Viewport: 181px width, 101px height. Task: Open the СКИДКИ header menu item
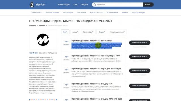coord(84,4)
